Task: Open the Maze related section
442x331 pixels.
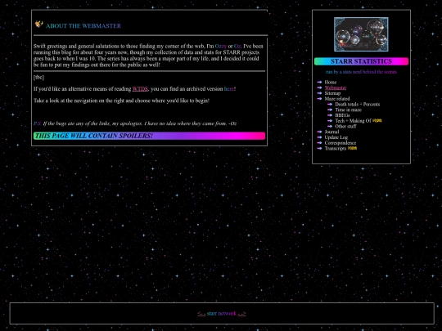Action: [x=337, y=99]
